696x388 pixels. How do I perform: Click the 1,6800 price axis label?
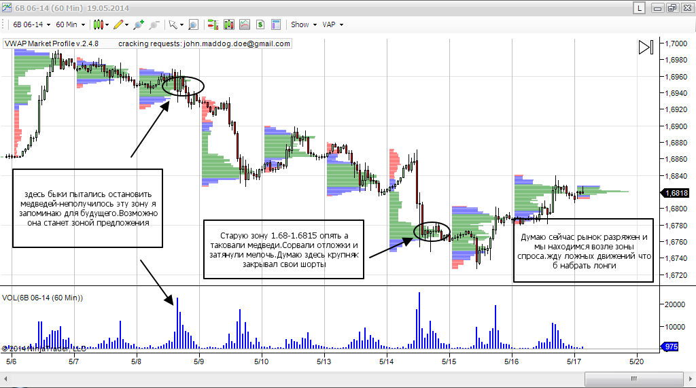[676, 209]
